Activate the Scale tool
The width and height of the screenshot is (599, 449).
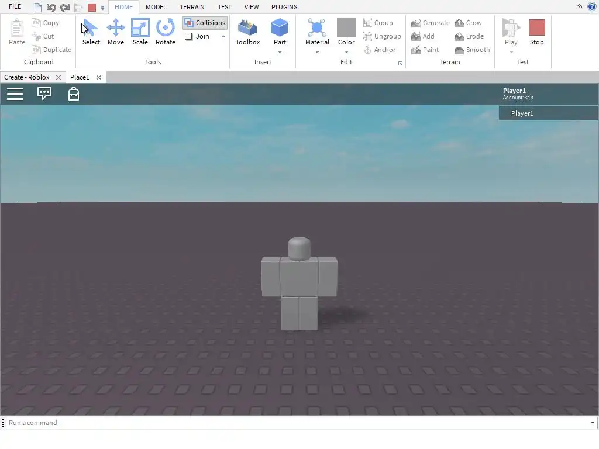coord(140,32)
